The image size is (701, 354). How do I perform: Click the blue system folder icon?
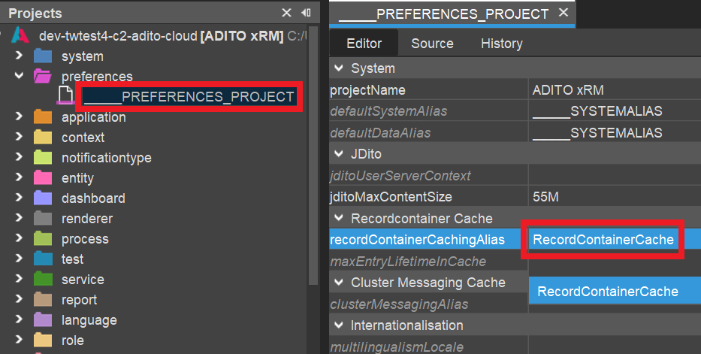pyautogui.click(x=43, y=56)
